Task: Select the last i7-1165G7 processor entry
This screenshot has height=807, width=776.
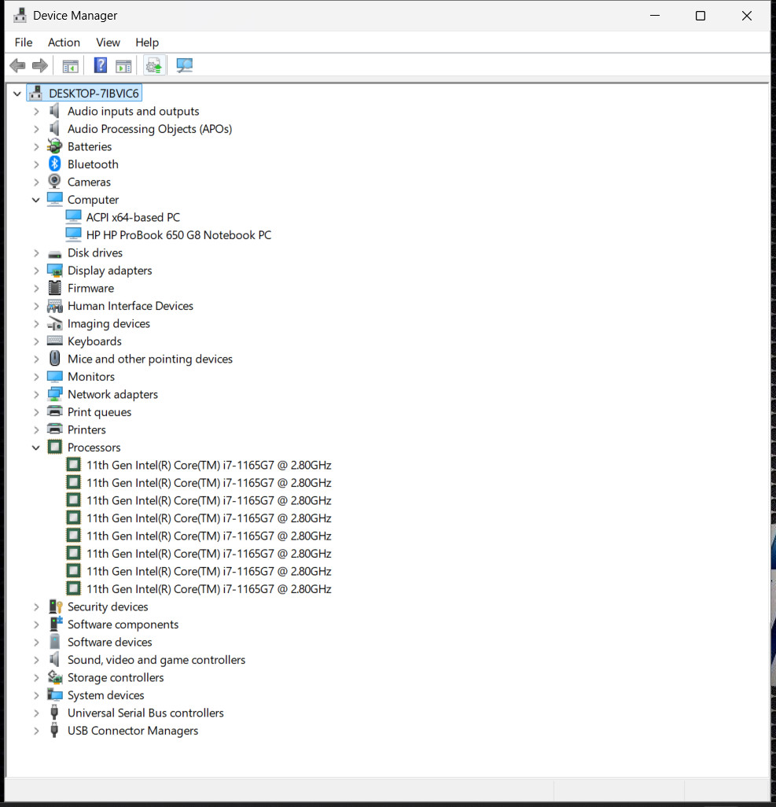Action: (209, 589)
